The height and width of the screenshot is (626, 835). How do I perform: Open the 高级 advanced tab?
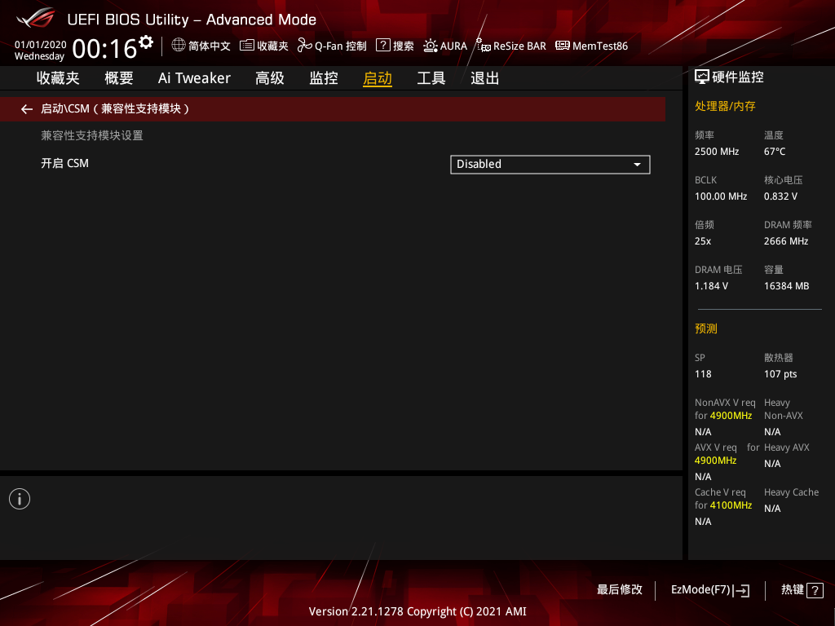click(x=270, y=78)
